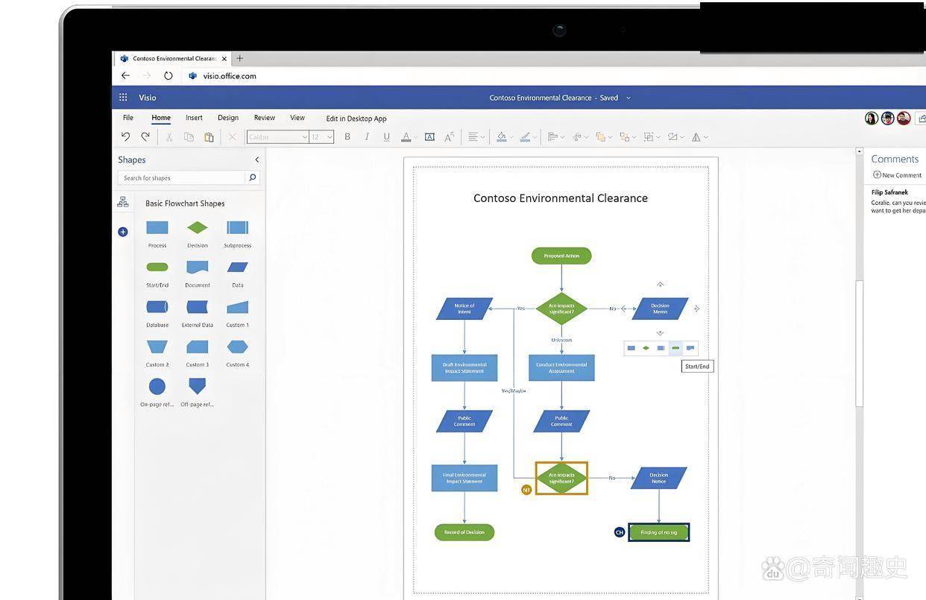
Task: Click the Cut scissors icon
Action: 169,137
